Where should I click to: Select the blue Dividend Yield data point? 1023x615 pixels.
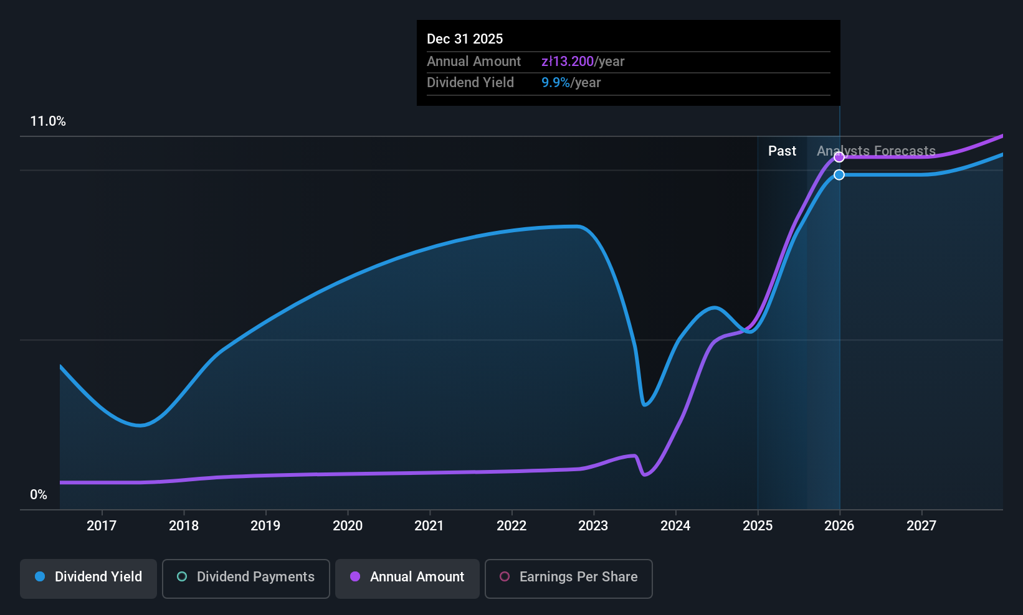pyautogui.click(x=839, y=175)
